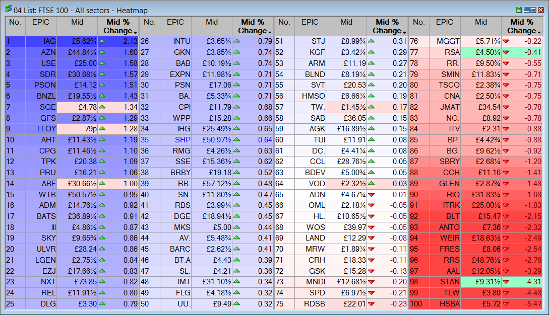
Task: Select the MNDI EPIC cell
Action: [310, 282]
